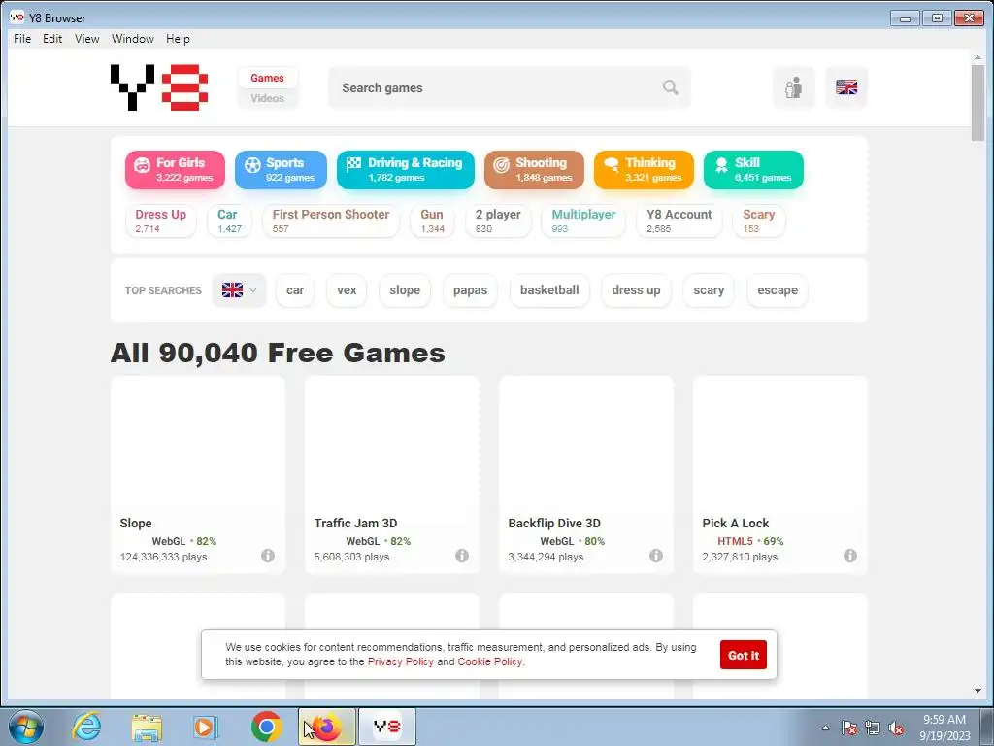Screen dimensions: 994x746
Task: Click the search magnifier icon
Action: tap(670, 87)
